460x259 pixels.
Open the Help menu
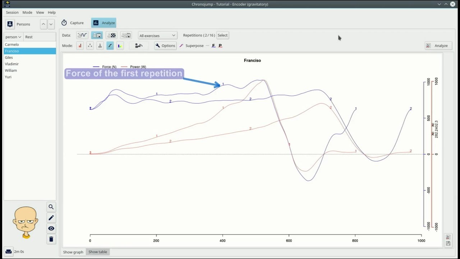click(52, 12)
